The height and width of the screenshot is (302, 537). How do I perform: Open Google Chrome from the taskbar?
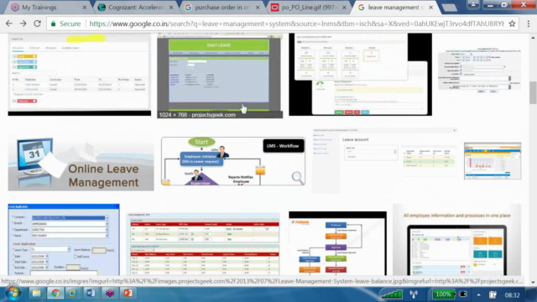coord(55,294)
